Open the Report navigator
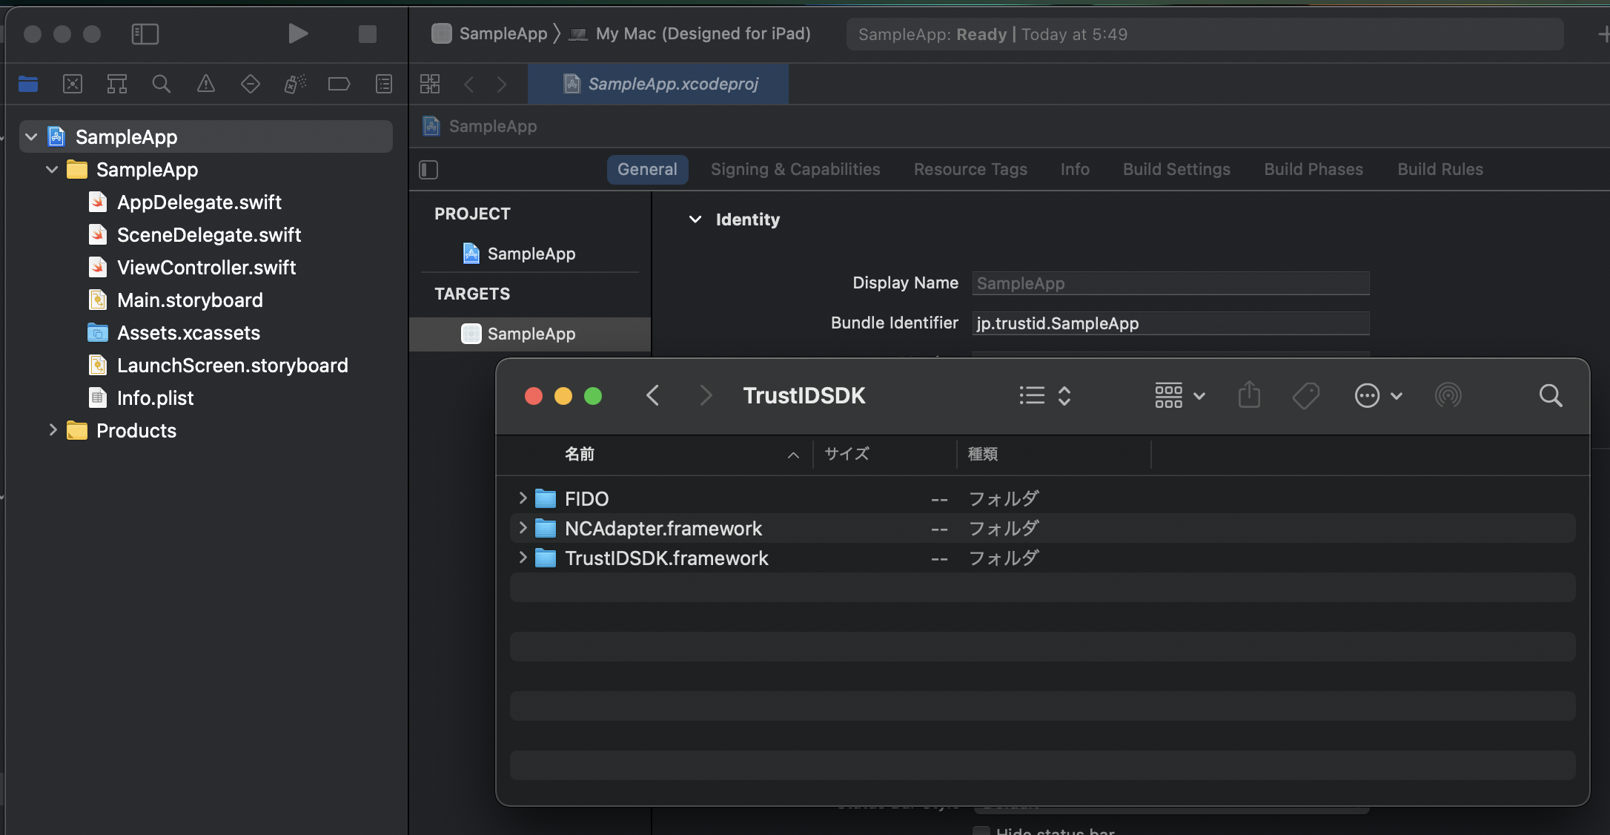The width and height of the screenshot is (1610, 835). (x=384, y=84)
